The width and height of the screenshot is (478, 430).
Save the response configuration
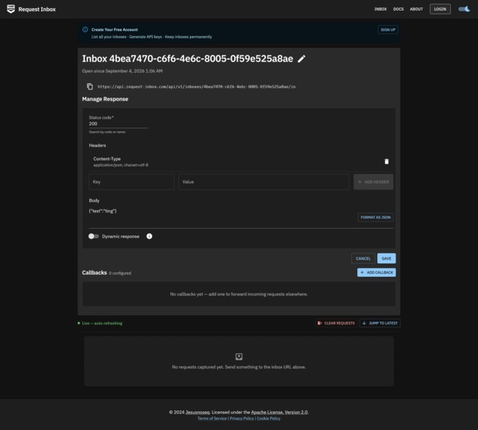pos(386,259)
